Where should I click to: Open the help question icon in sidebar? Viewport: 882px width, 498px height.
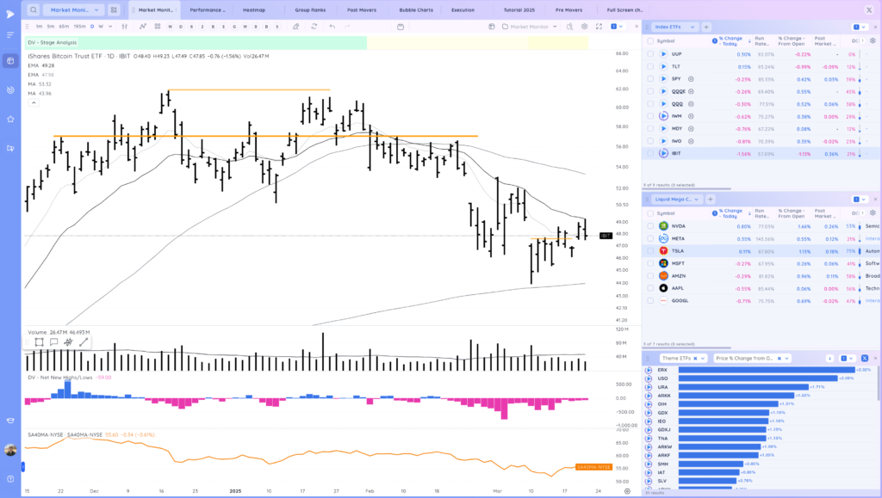pos(10,479)
